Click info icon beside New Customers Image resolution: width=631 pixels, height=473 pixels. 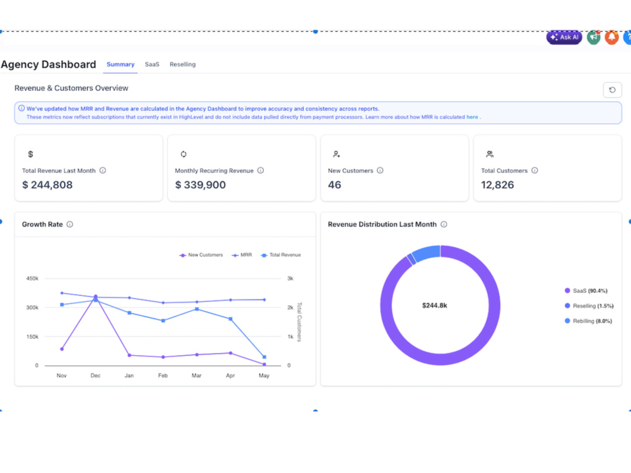click(380, 170)
